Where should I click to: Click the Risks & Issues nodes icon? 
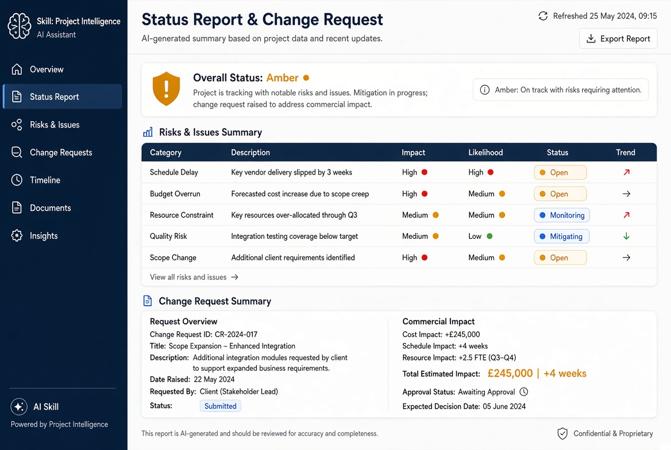pos(17,125)
